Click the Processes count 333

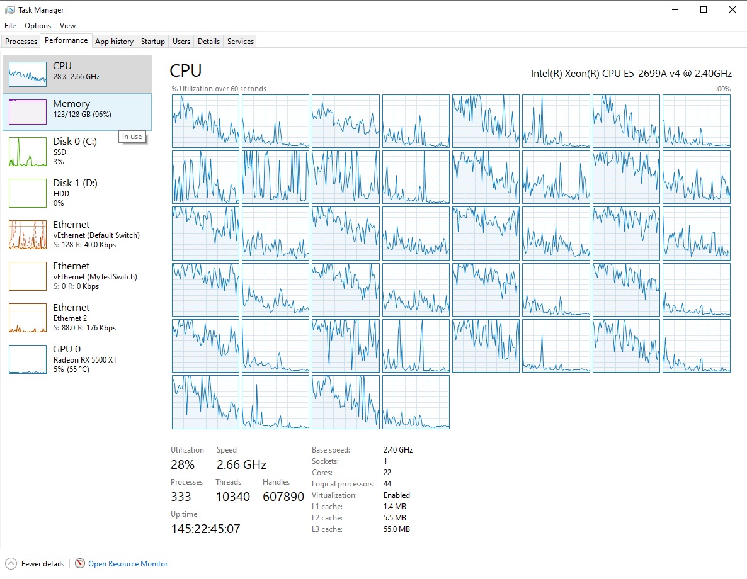[181, 497]
